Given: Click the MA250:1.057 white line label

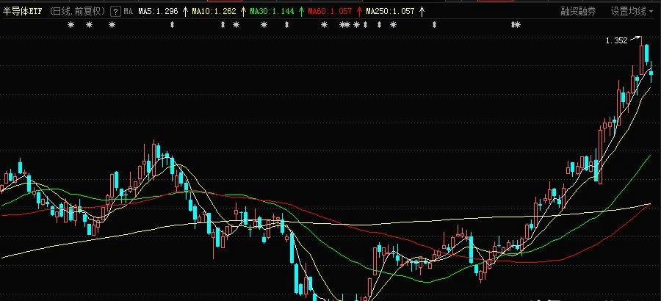Looking at the screenshot, I should pos(390,12).
